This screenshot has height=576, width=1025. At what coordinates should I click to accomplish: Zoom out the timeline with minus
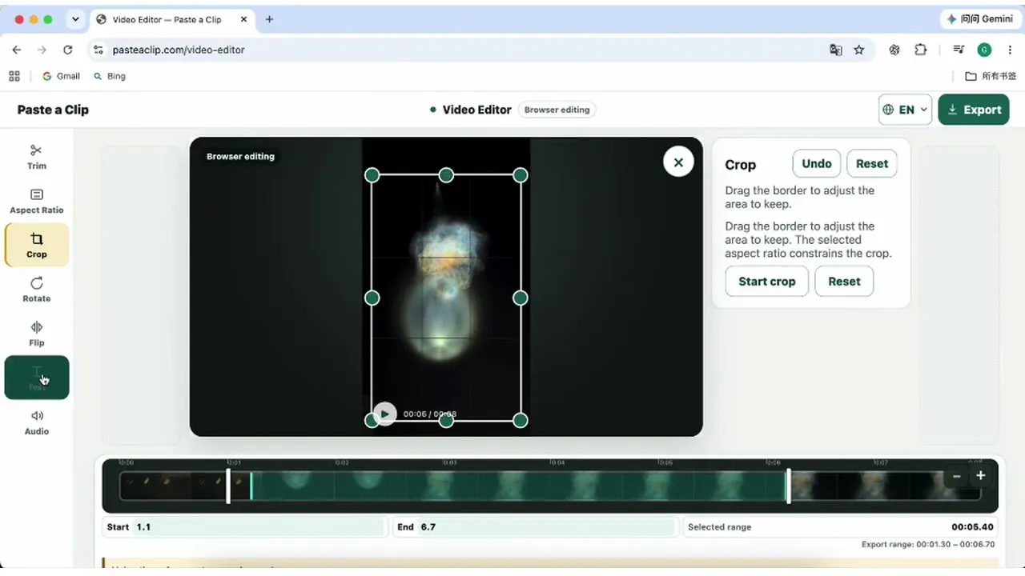(x=956, y=476)
